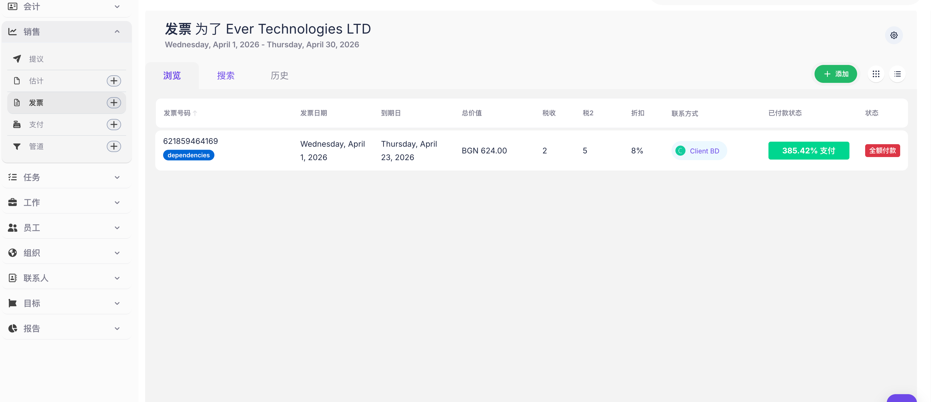Click the April 2026 date range subtitle
931x402 pixels.
pos(262,45)
